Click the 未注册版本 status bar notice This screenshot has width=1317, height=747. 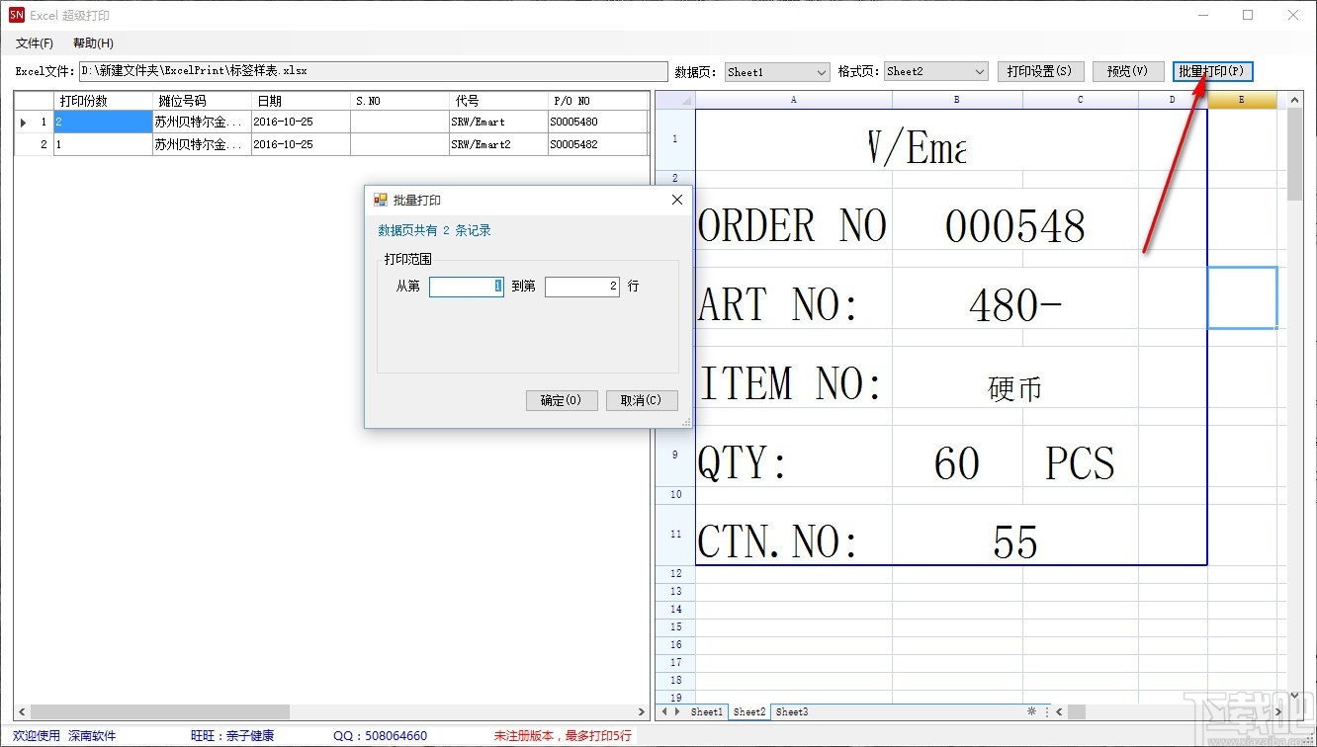click(563, 736)
